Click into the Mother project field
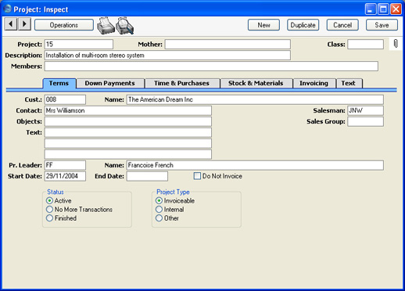The image size is (405, 291). (x=228, y=45)
